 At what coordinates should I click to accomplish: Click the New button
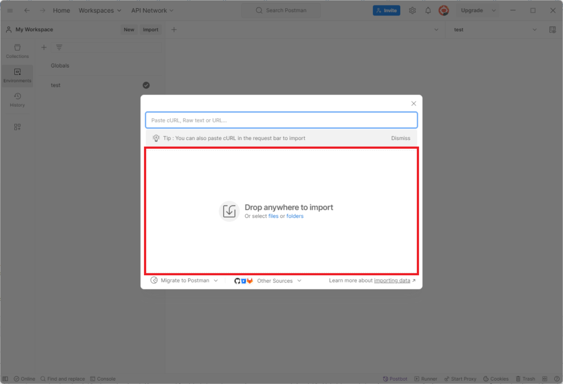129,30
